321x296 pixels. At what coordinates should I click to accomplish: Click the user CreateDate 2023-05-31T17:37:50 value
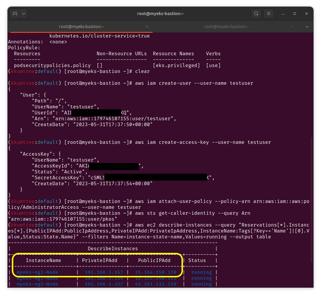click(113, 125)
